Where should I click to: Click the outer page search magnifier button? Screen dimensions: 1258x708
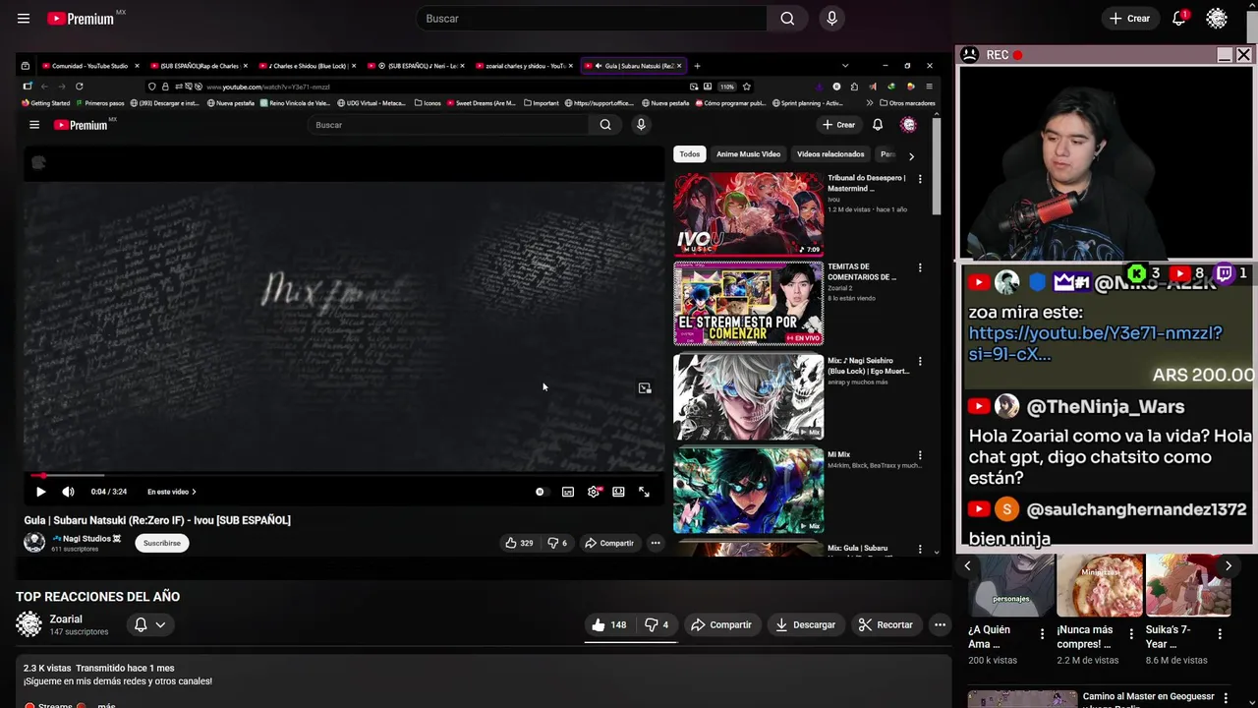787,19
